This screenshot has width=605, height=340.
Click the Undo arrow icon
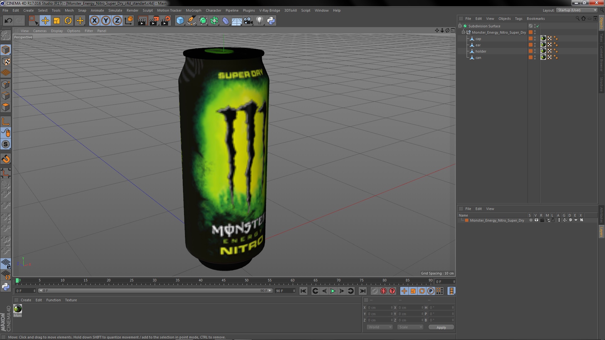coord(8,21)
